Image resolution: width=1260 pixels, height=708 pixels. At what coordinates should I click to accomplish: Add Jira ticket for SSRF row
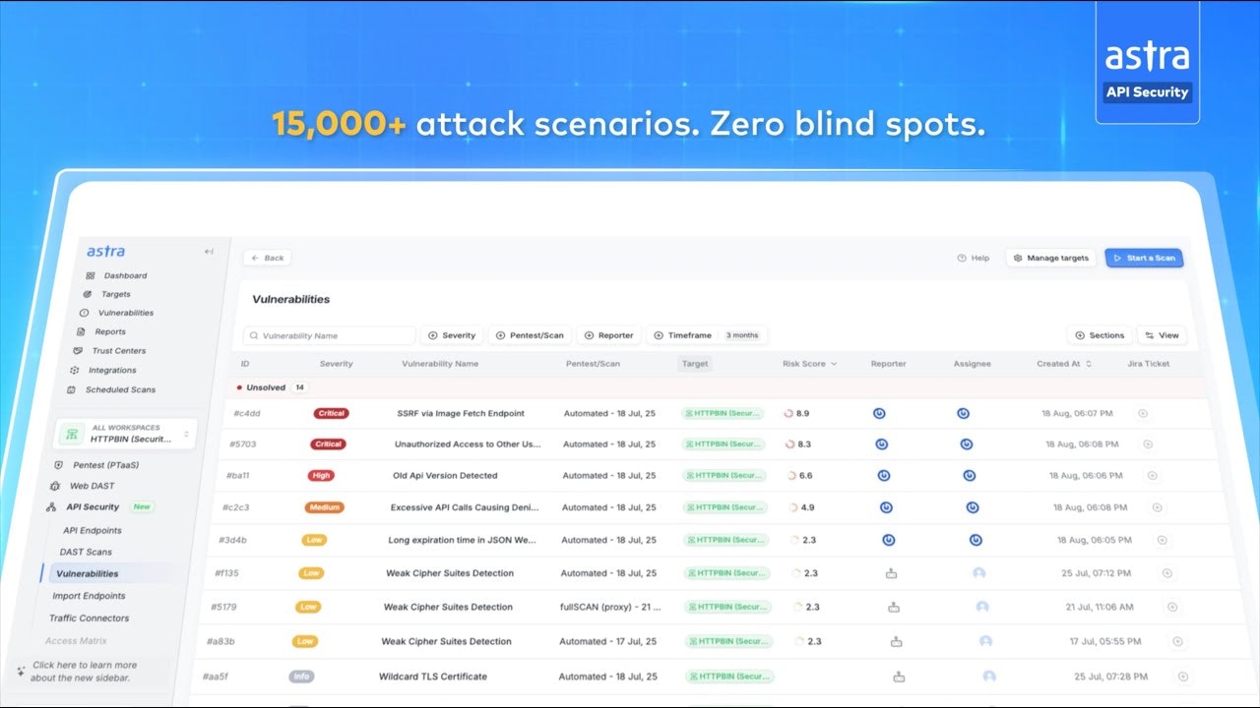1143,414
